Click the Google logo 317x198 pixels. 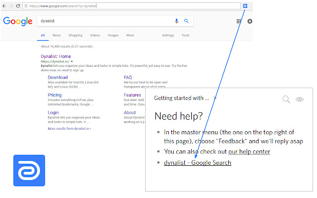tap(18, 21)
